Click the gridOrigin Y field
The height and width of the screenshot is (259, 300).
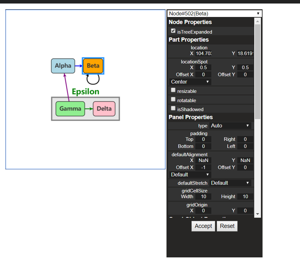[x=245, y=211]
